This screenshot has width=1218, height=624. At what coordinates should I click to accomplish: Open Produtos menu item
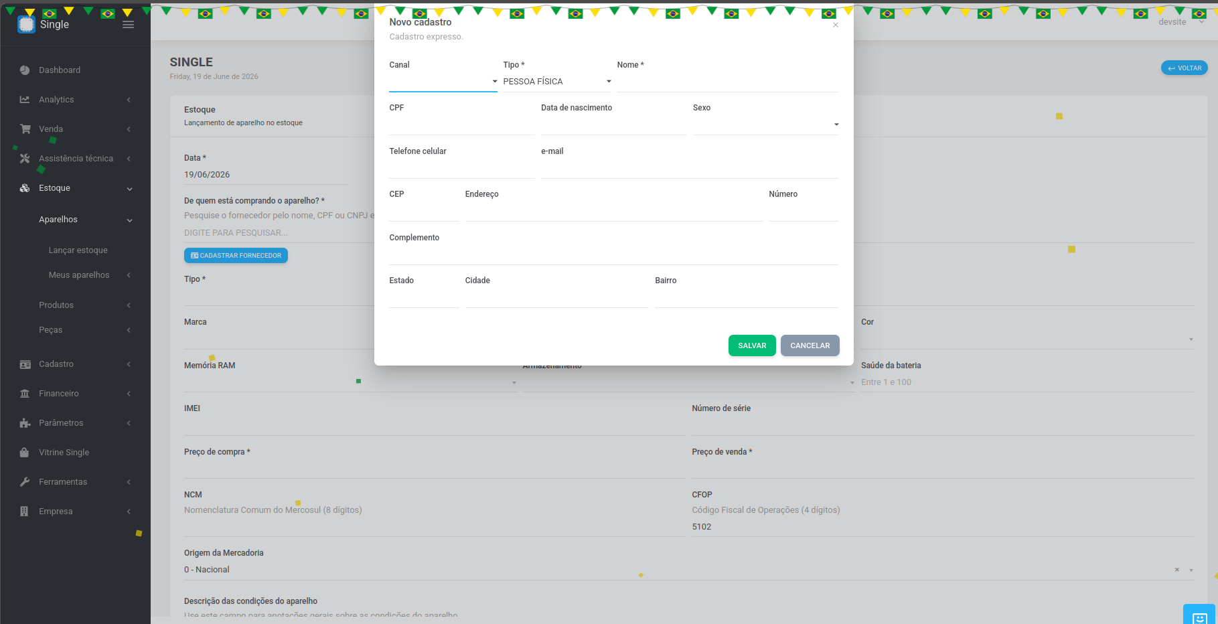point(56,305)
